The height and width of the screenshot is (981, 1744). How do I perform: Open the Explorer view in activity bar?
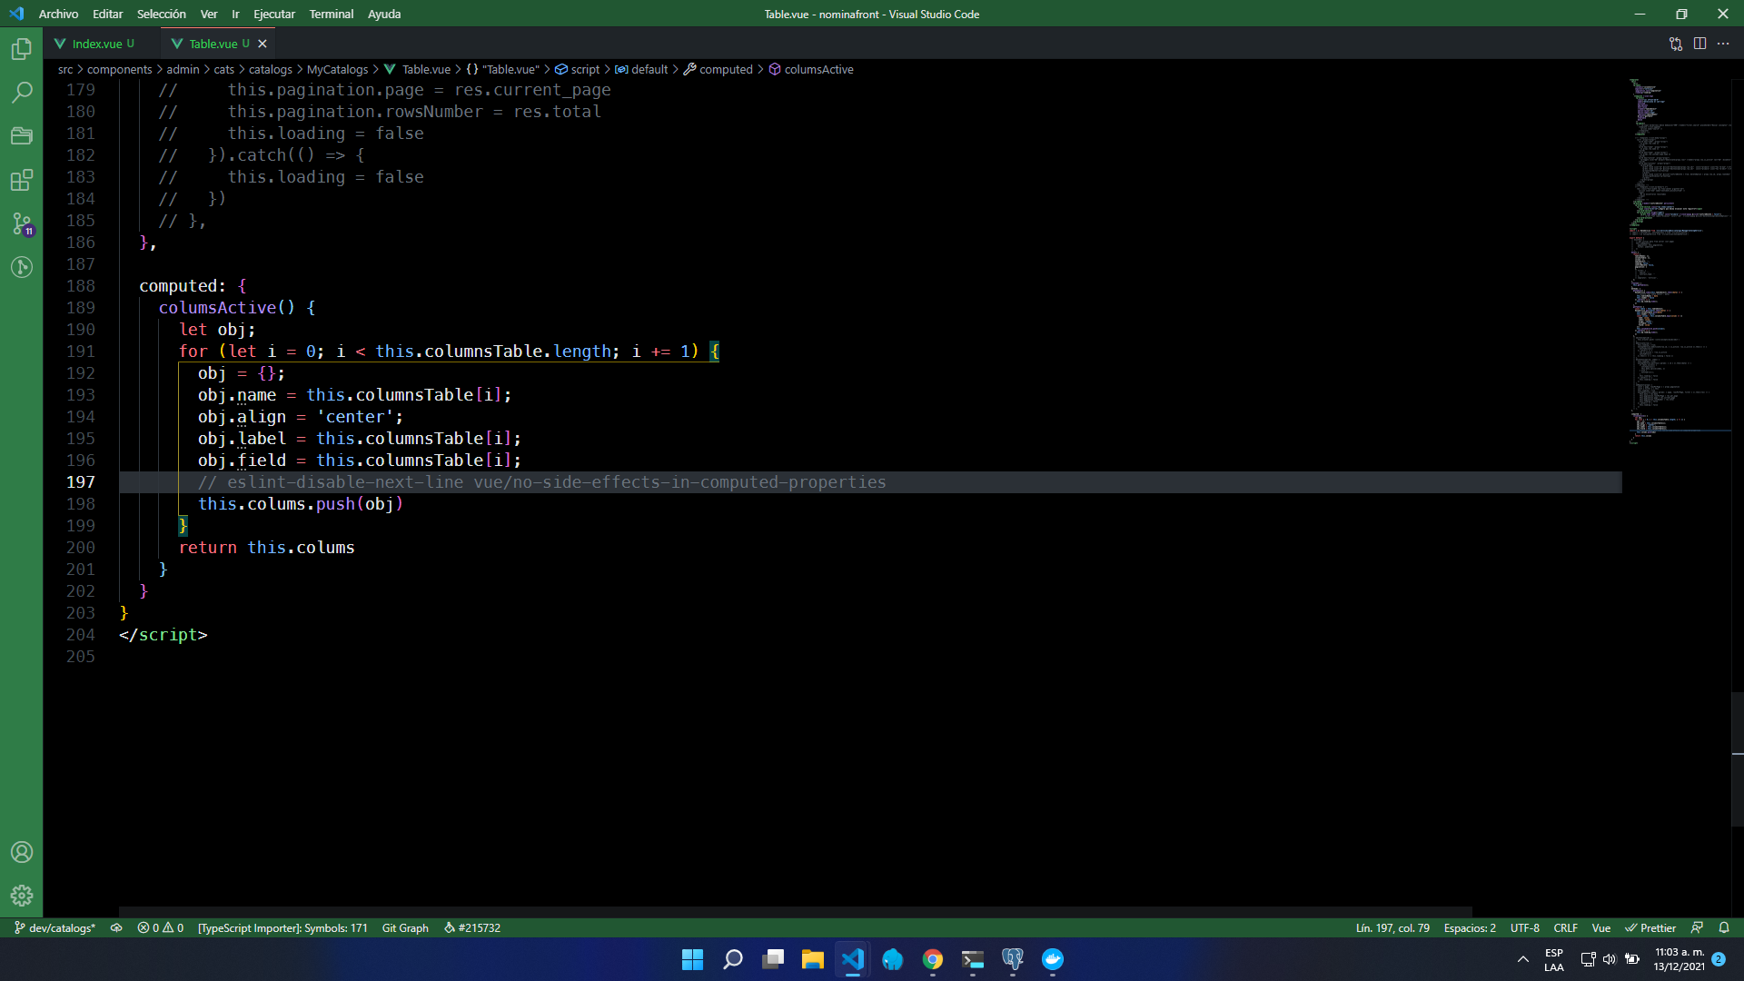click(x=22, y=49)
